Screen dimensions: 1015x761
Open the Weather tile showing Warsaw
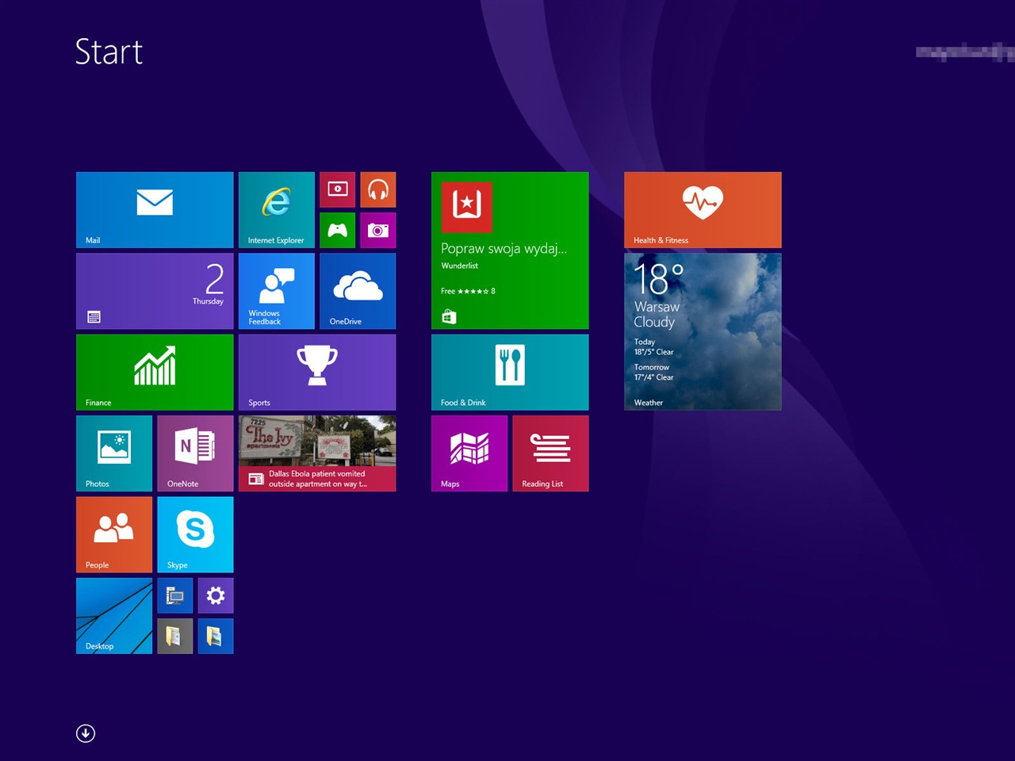(703, 331)
